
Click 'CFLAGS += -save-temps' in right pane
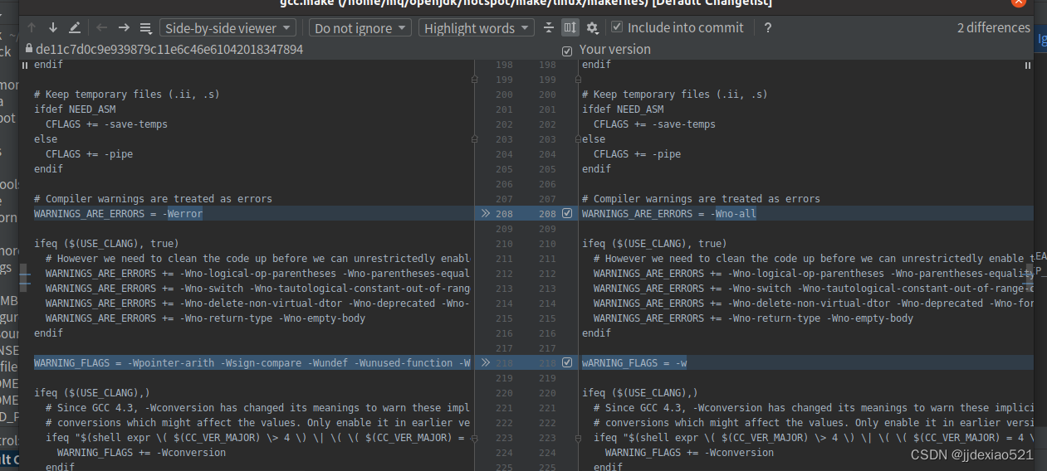pos(654,124)
